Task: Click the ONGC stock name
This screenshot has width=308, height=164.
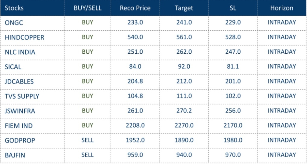Action: (14, 23)
